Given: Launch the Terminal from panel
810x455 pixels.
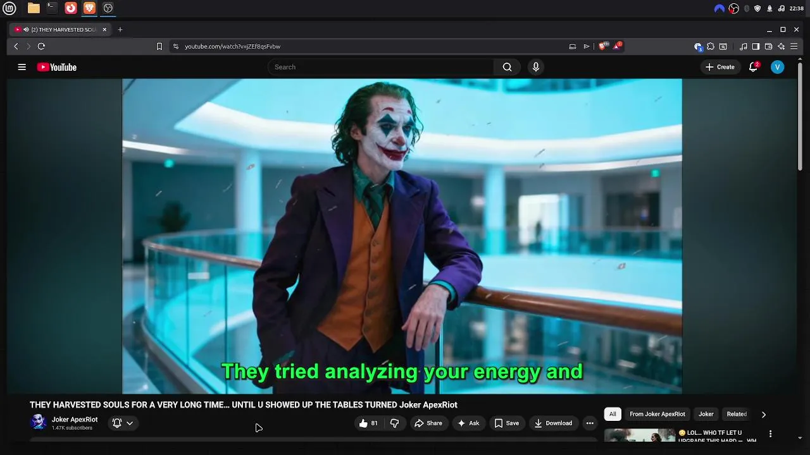Looking at the screenshot, I should [52, 8].
